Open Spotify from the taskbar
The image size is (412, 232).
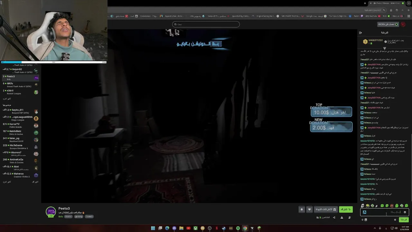[238, 228]
